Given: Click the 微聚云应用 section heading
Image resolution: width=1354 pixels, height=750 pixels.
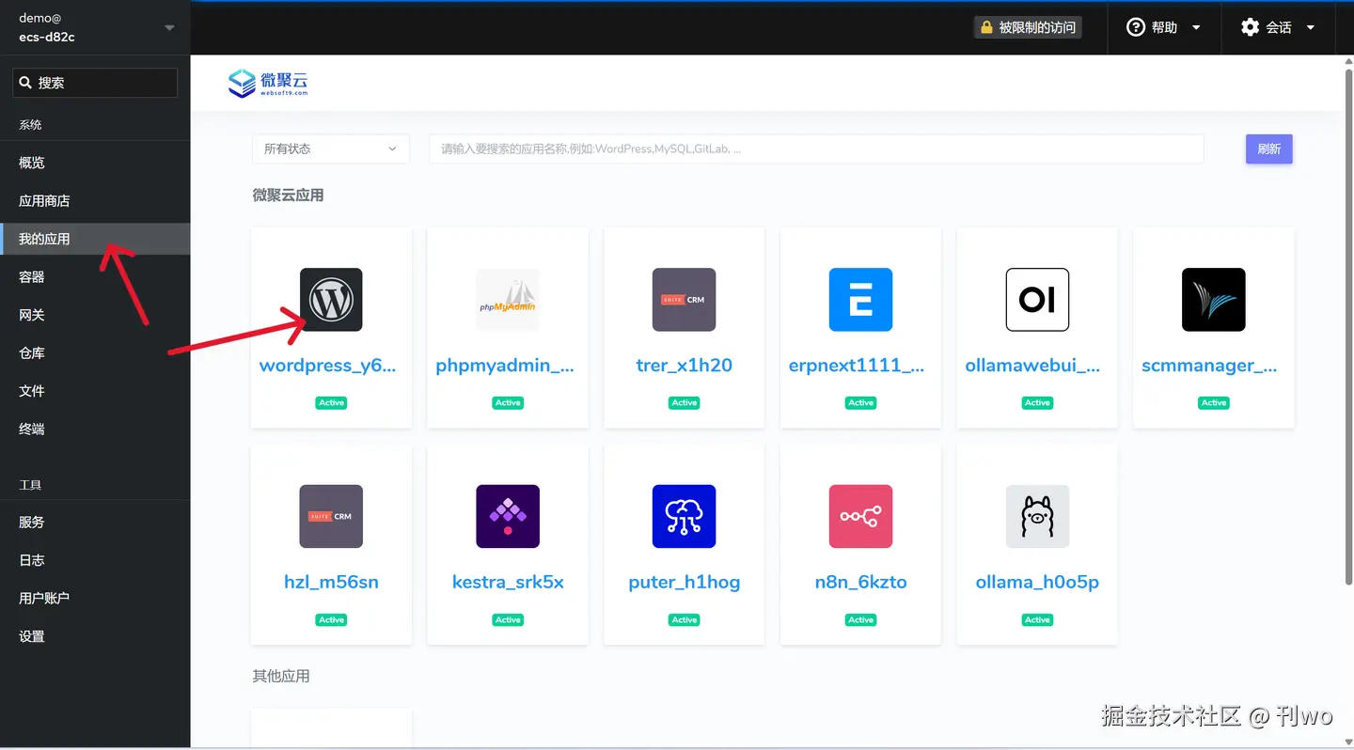Looking at the screenshot, I should tap(288, 195).
